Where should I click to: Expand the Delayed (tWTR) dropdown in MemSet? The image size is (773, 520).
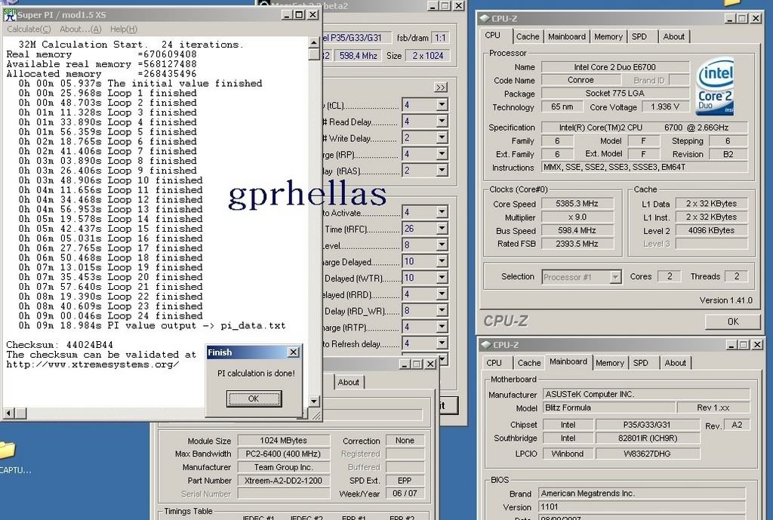click(442, 278)
